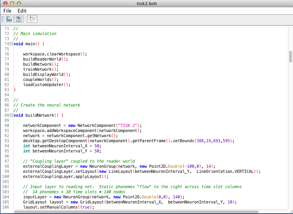The width and height of the screenshot is (293, 214).
Task: Click the GridLayout declaration line
Action: click(68, 202)
